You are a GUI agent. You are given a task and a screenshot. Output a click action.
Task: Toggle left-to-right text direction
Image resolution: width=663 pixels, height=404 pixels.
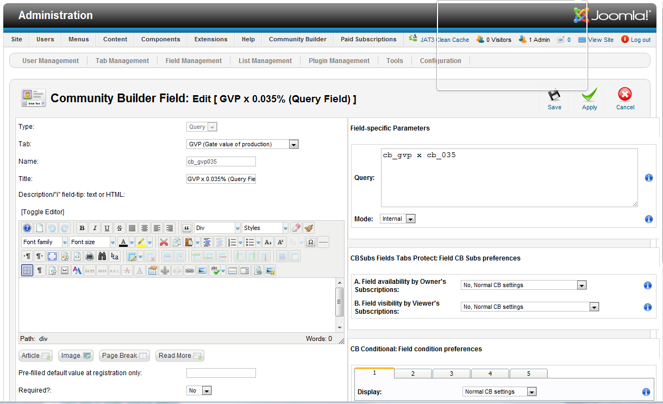(x=28, y=256)
